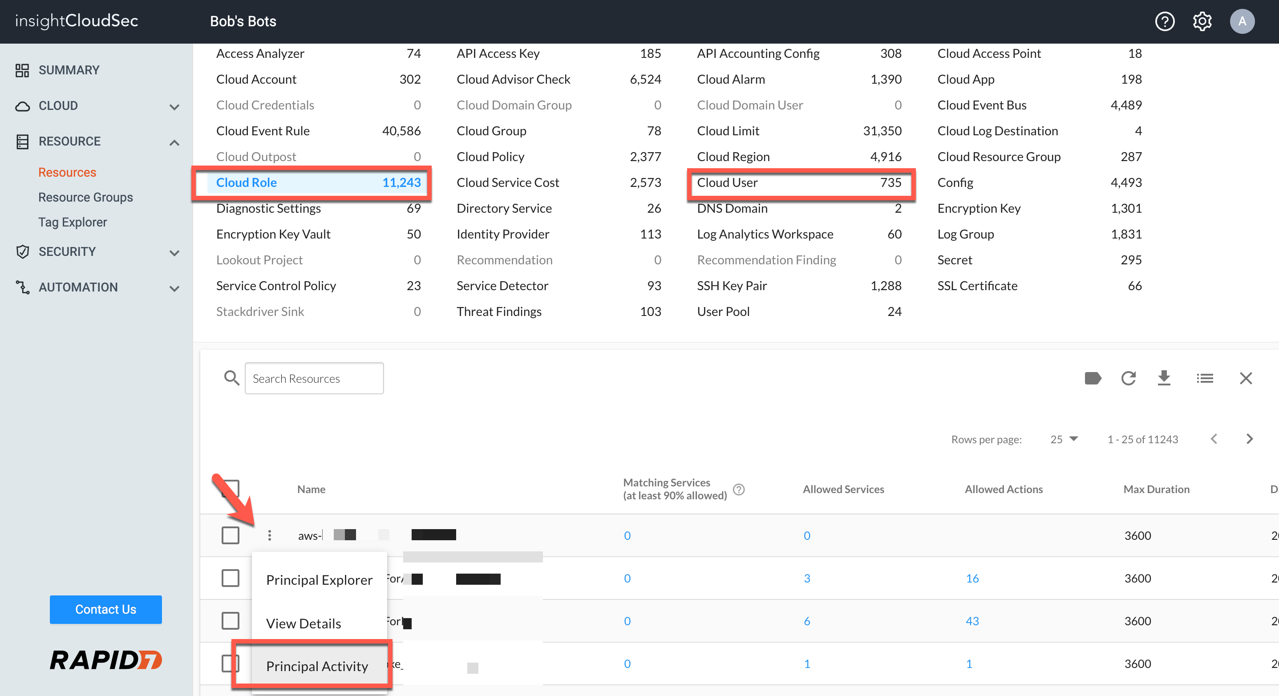
Task: Open Resource Groups in the sidebar
Action: pos(85,197)
